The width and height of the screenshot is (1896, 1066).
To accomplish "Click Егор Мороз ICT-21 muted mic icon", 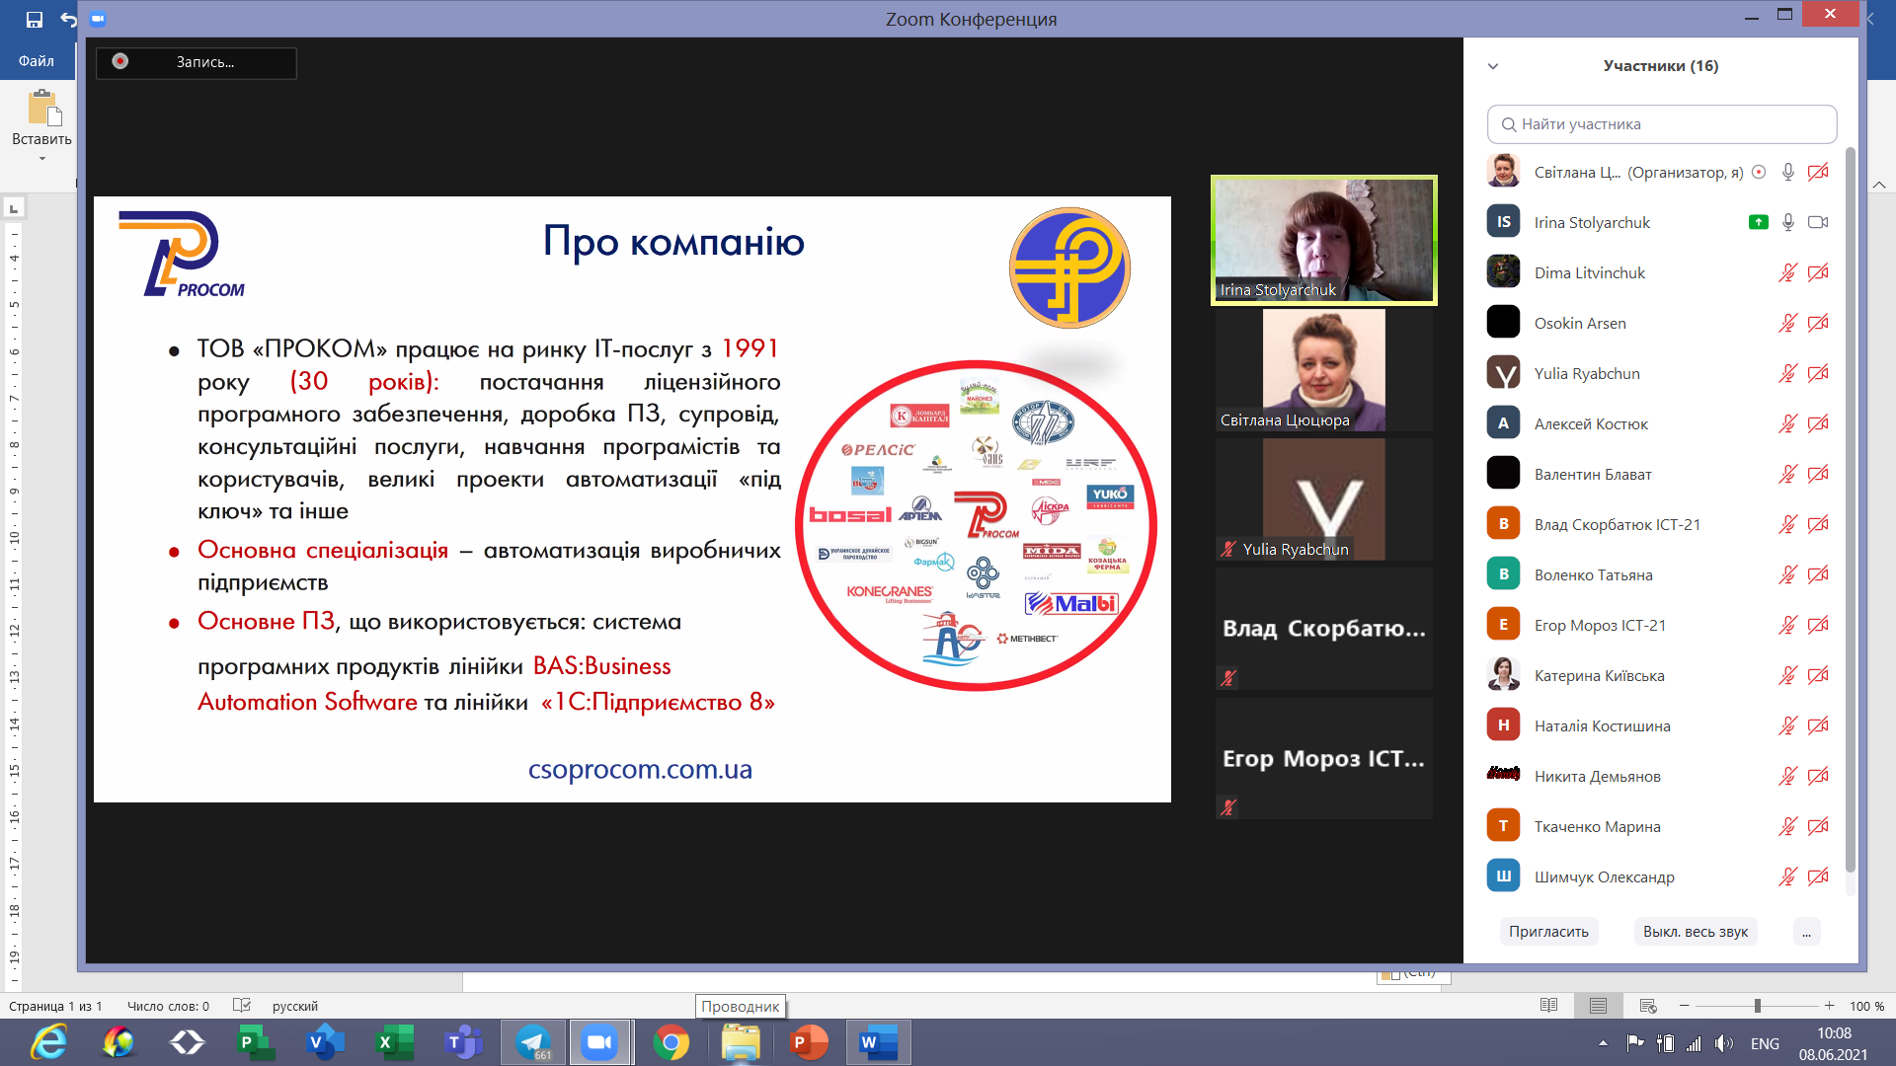I will pyautogui.click(x=1788, y=626).
